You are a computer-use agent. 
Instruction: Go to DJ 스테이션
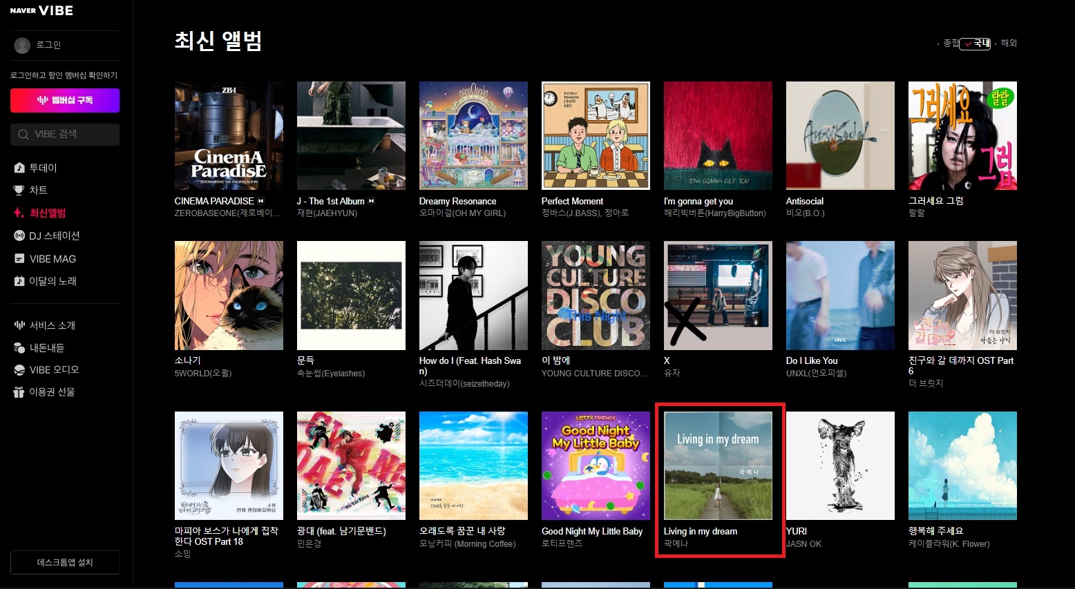55,235
